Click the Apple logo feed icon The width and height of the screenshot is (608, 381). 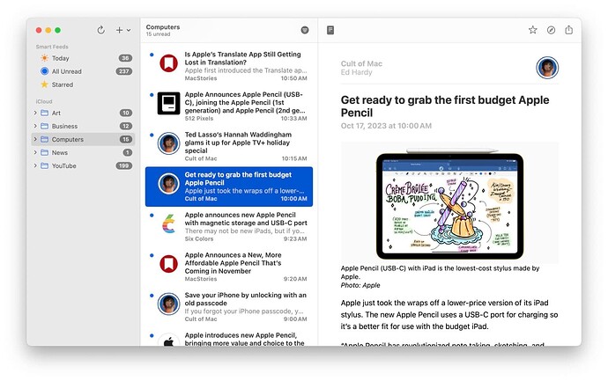pyautogui.click(x=168, y=340)
